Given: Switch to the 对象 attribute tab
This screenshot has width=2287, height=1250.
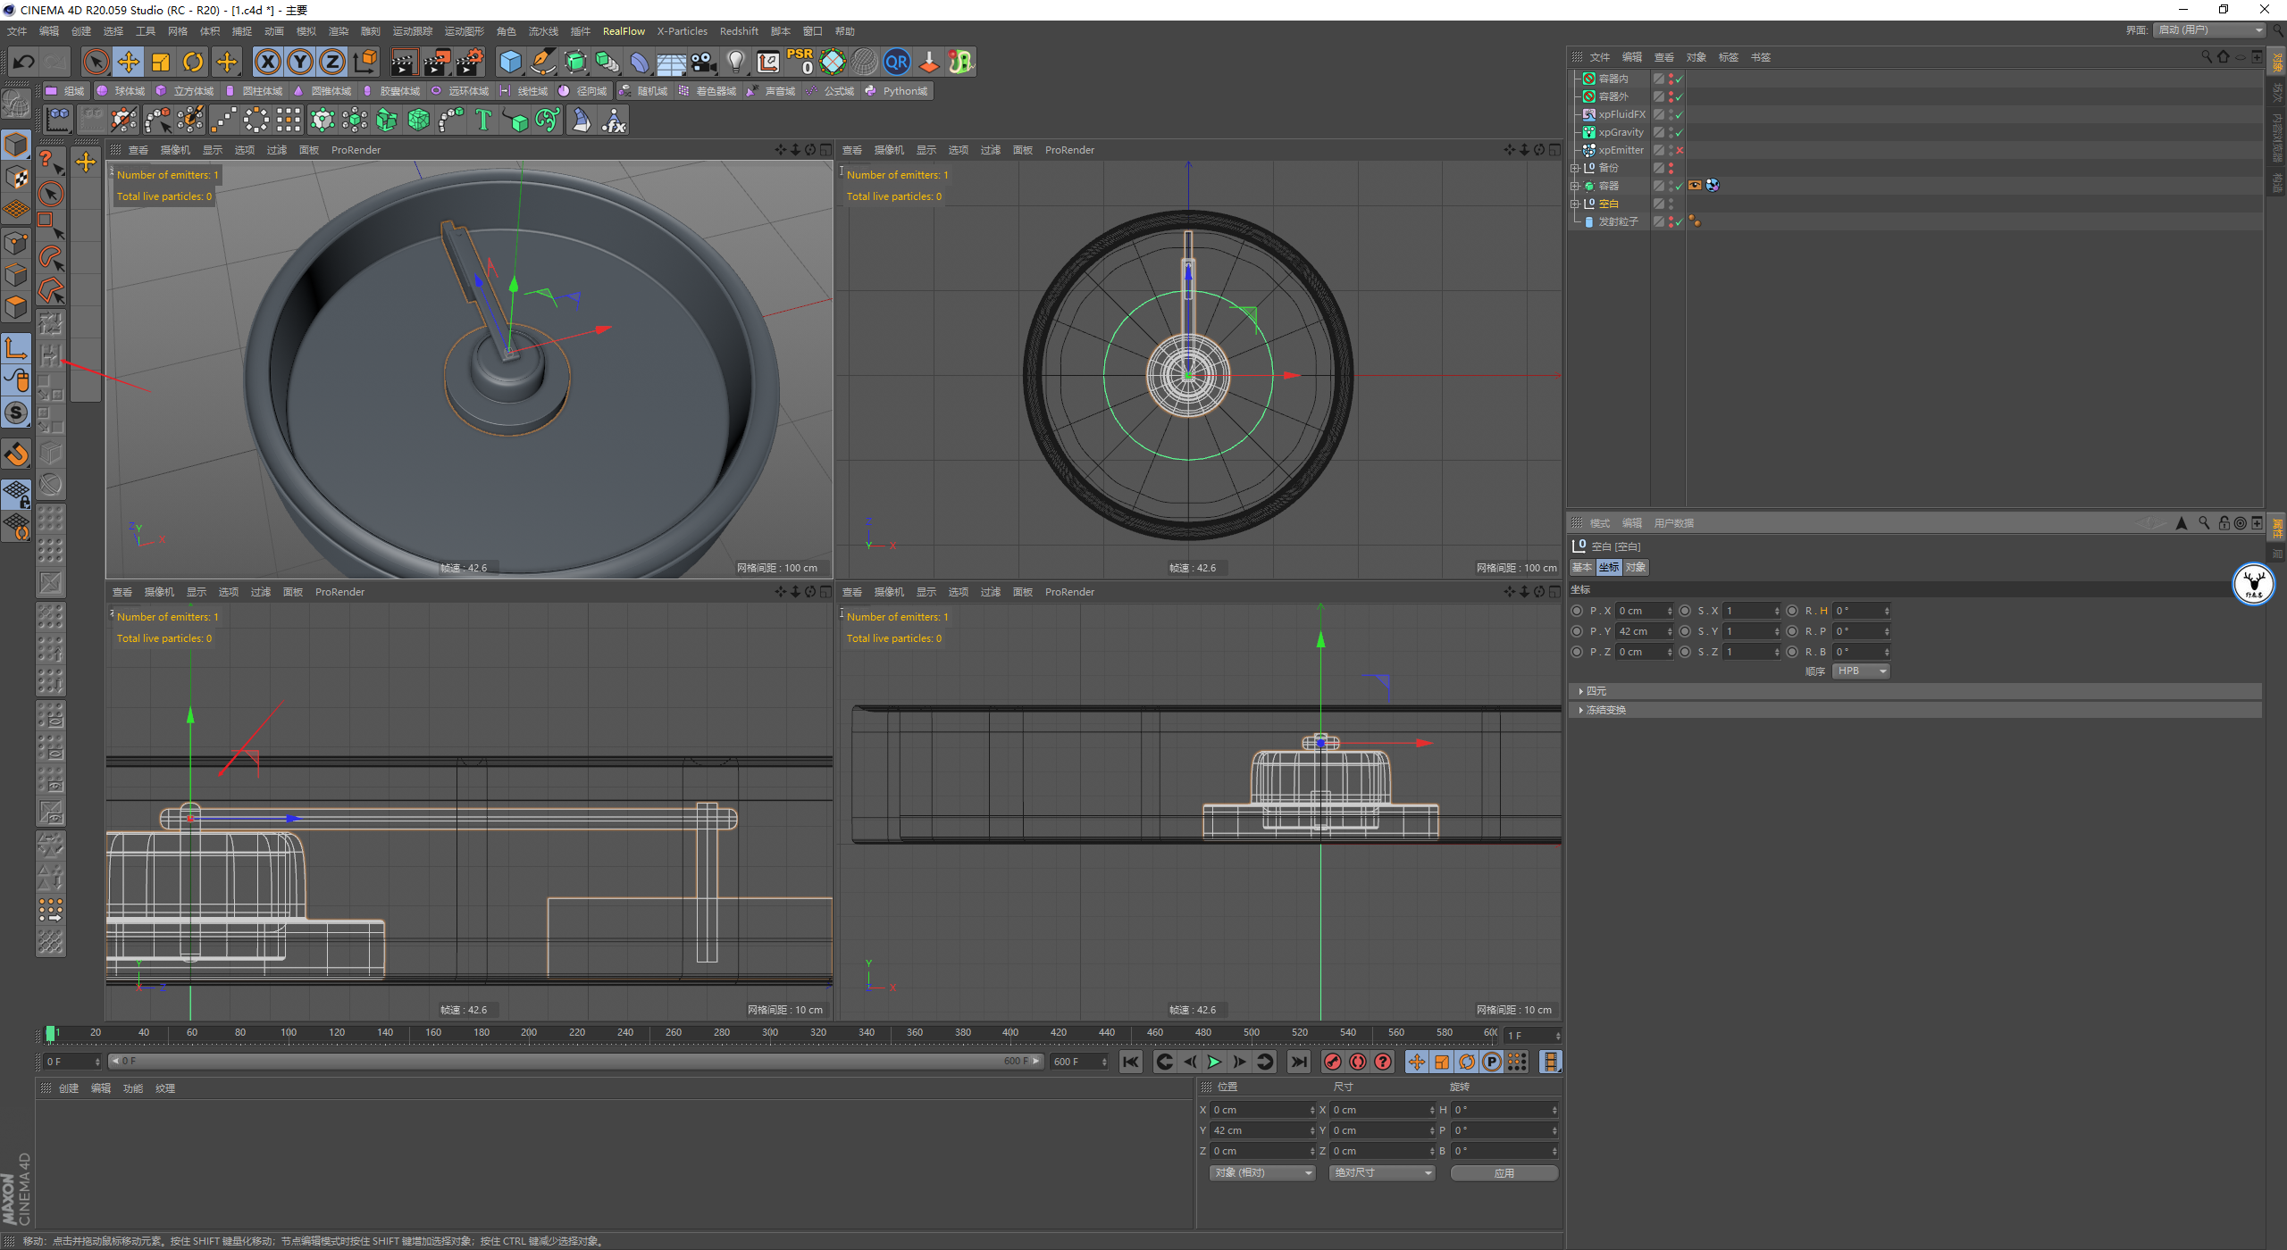Looking at the screenshot, I should tap(1636, 568).
